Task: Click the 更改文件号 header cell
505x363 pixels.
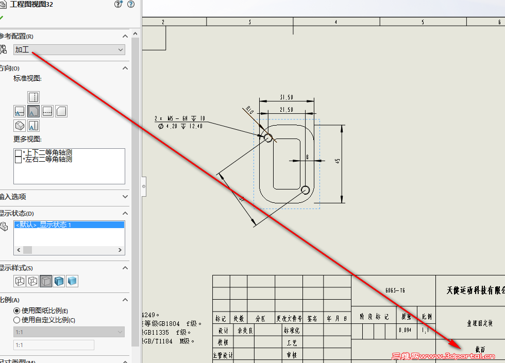Action: point(289,319)
